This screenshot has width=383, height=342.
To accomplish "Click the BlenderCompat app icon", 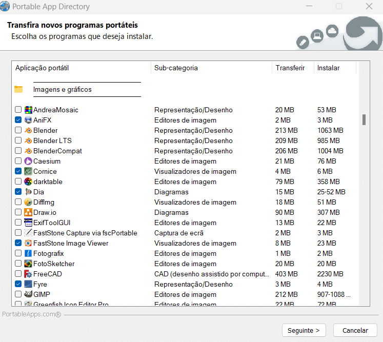I will pos(28,151).
